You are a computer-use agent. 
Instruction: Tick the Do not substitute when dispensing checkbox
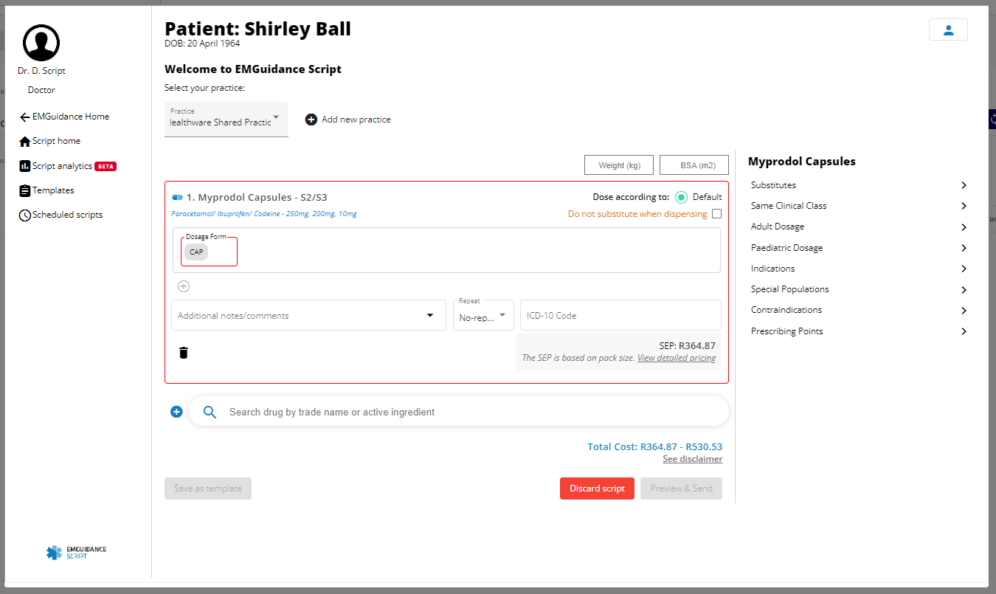(716, 214)
